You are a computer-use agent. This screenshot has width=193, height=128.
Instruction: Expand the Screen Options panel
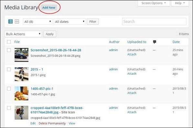[154, 3]
